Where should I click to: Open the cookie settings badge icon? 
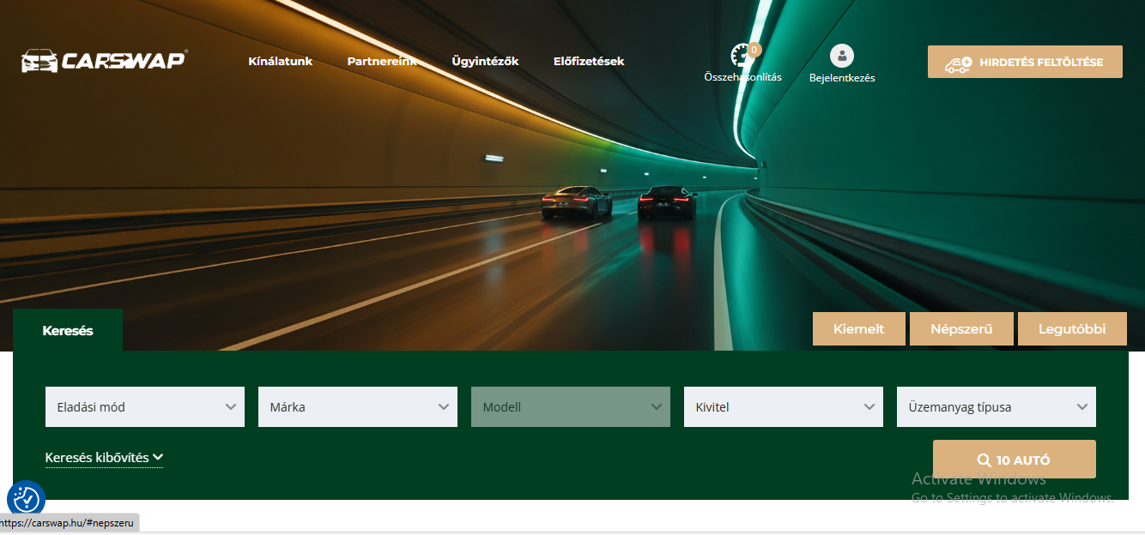point(26,499)
